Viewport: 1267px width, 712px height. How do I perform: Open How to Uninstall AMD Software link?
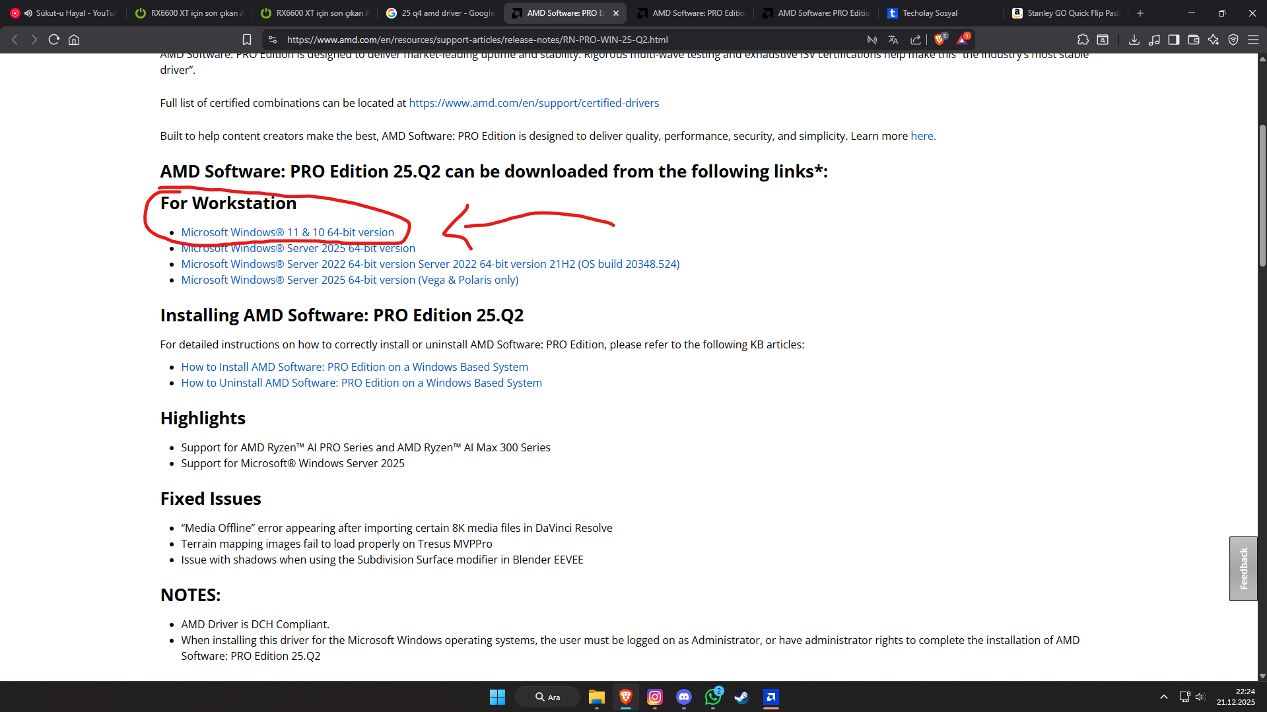pyautogui.click(x=362, y=383)
